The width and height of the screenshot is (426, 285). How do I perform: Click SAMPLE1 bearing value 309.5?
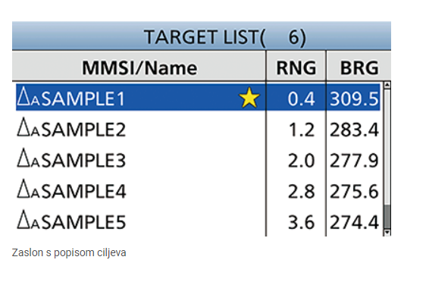354,99
